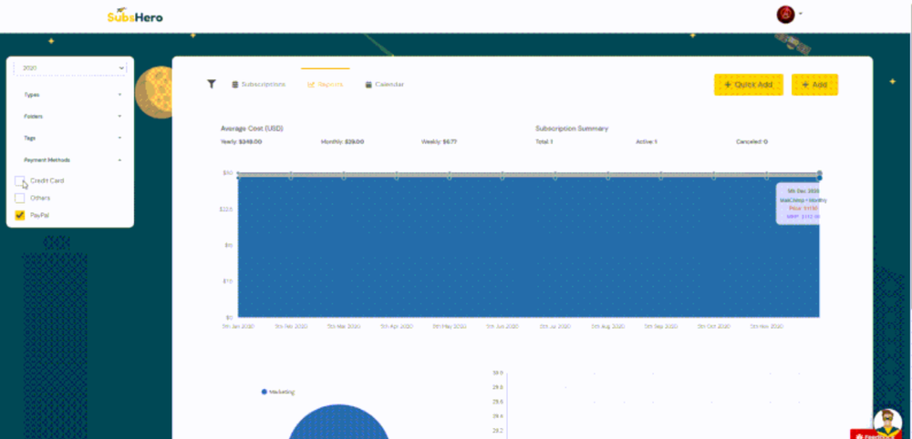
Task: Click the 'Average Cost (USD)' heading
Action: tap(252, 128)
